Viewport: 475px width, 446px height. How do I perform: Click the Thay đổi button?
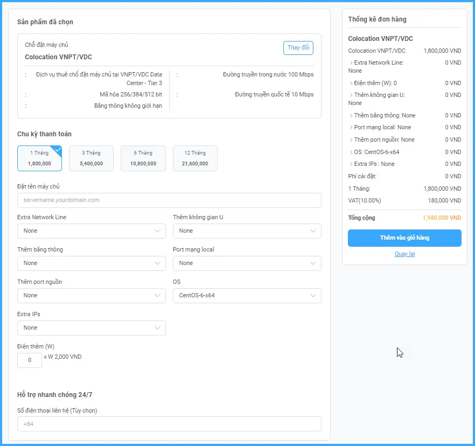298,48
